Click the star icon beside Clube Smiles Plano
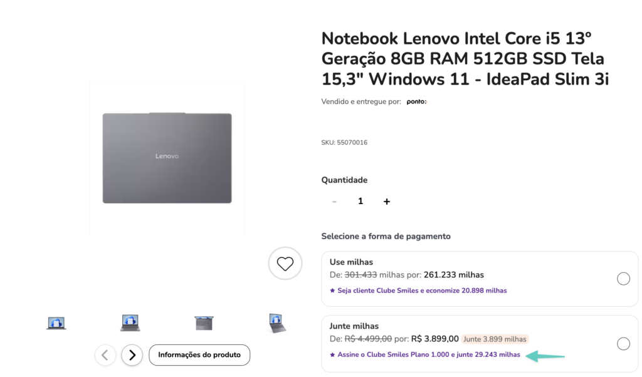642x377 pixels. pos(332,354)
